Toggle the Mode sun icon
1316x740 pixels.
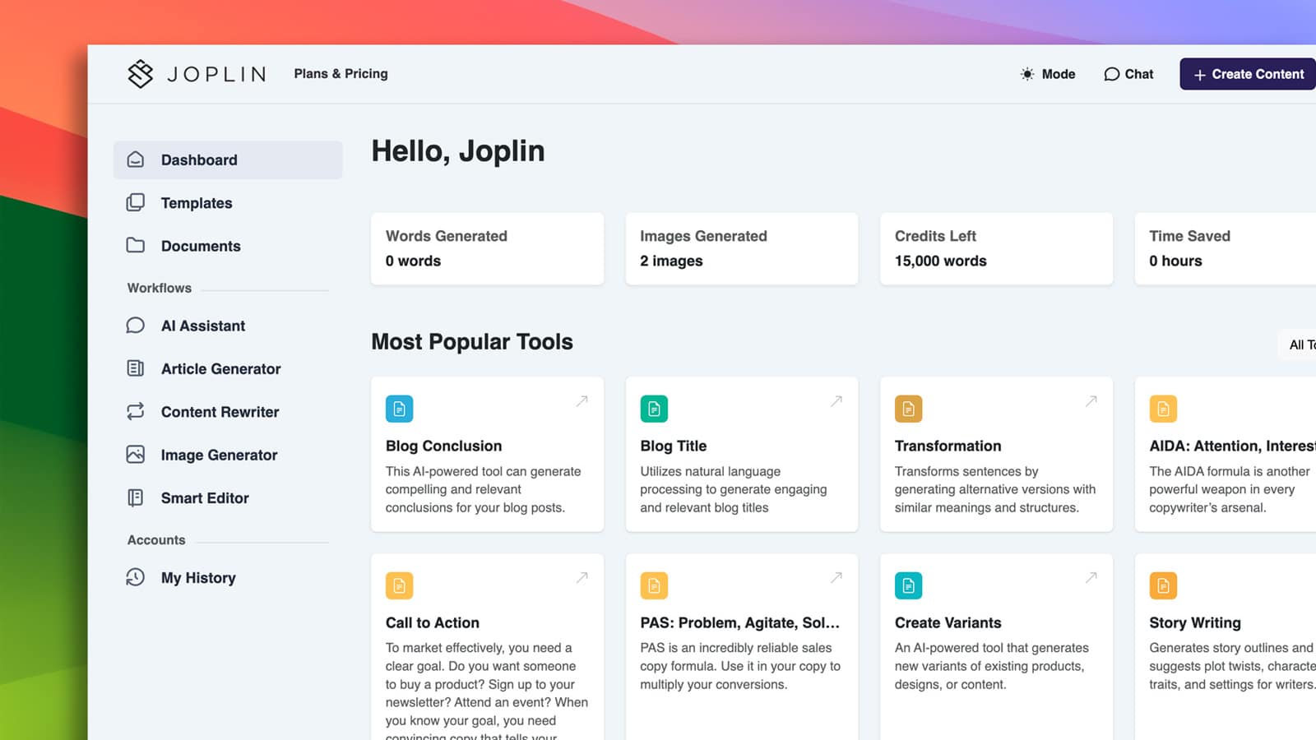click(x=1027, y=74)
